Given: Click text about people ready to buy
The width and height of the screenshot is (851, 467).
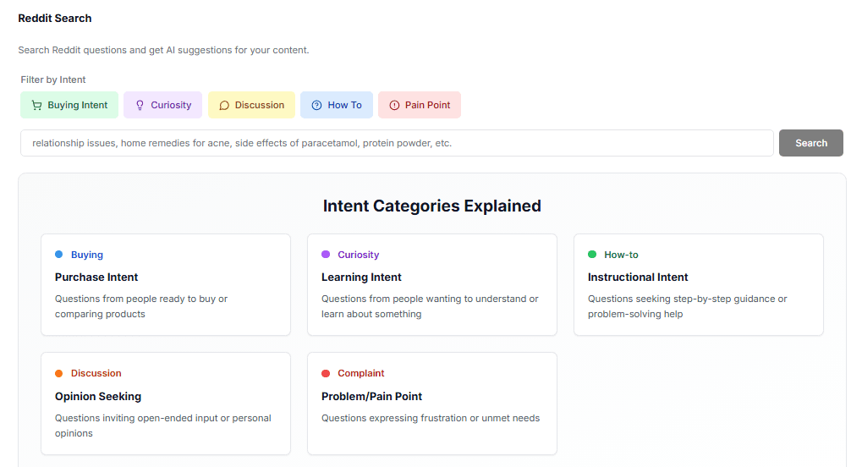Looking at the screenshot, I should tap(141, 306).
